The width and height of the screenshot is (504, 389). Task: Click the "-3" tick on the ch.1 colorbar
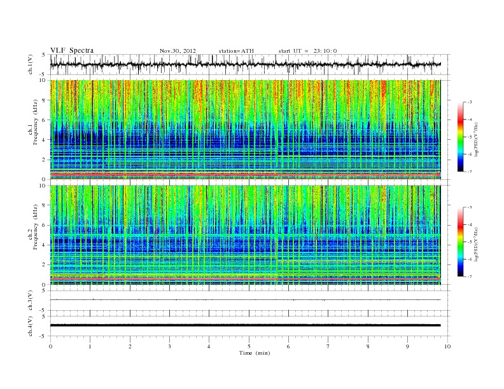pos(469,102)
